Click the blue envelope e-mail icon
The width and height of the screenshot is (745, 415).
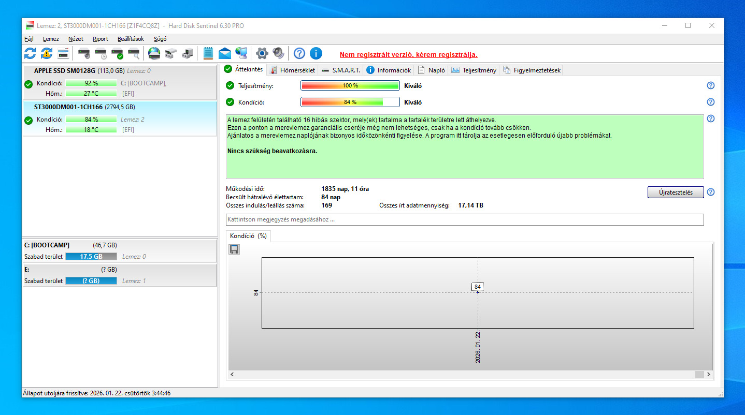(x=224, y=53)
